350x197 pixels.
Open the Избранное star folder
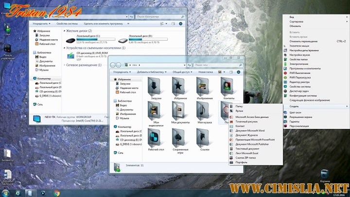[179, 87]
